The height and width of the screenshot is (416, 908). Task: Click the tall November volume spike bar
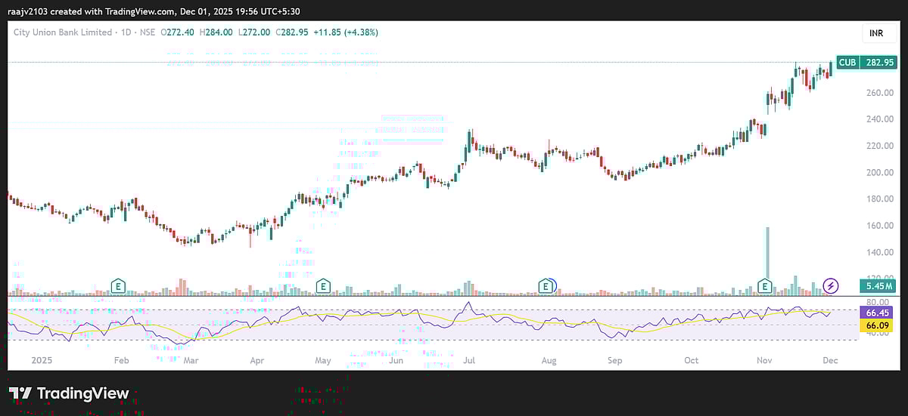(768, 257)
